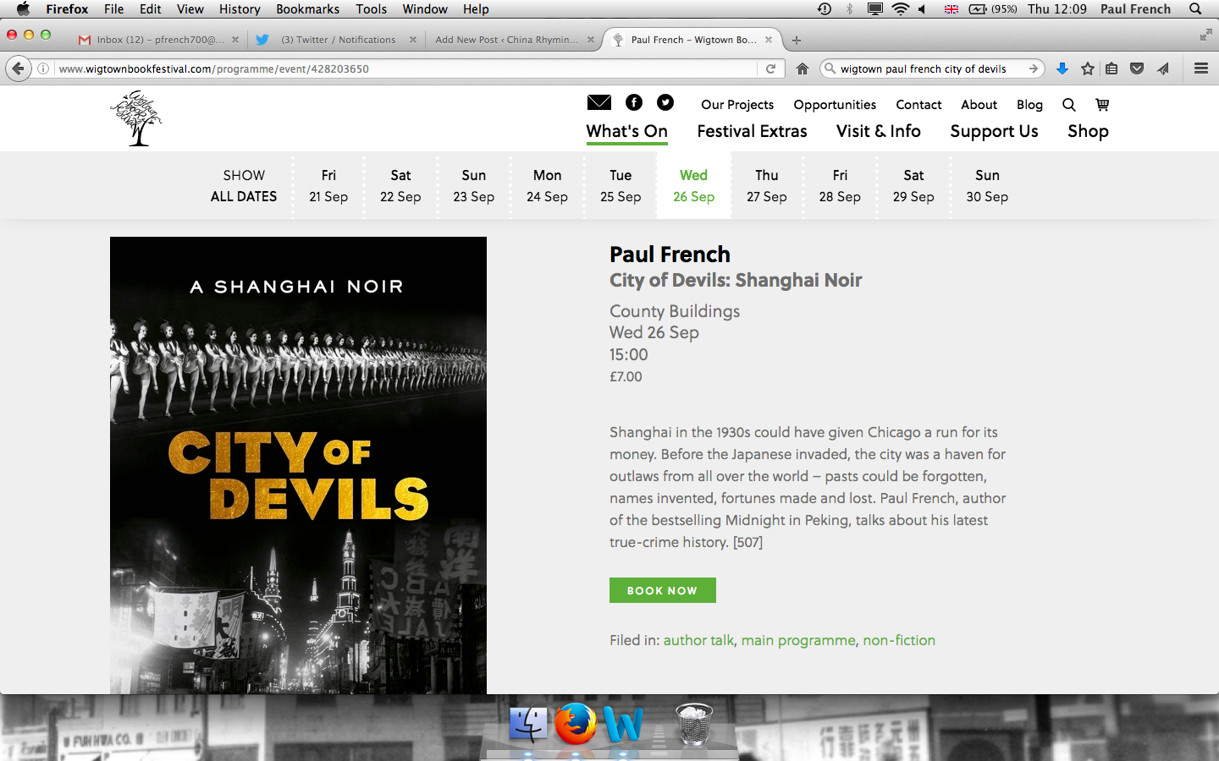The image size is (1219, 761).
Task: Go to the Firefox home page icon
Action: tap(803, 68)
